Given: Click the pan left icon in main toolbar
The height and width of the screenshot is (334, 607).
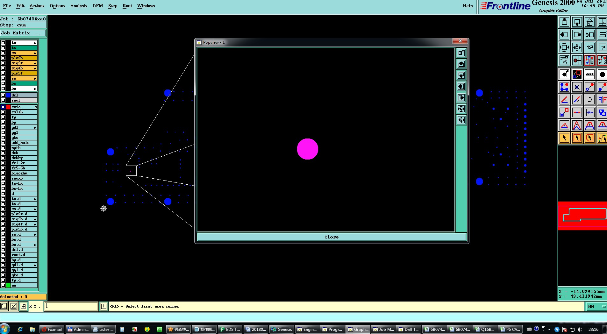Looking at the screenshot, I should 564,35.
